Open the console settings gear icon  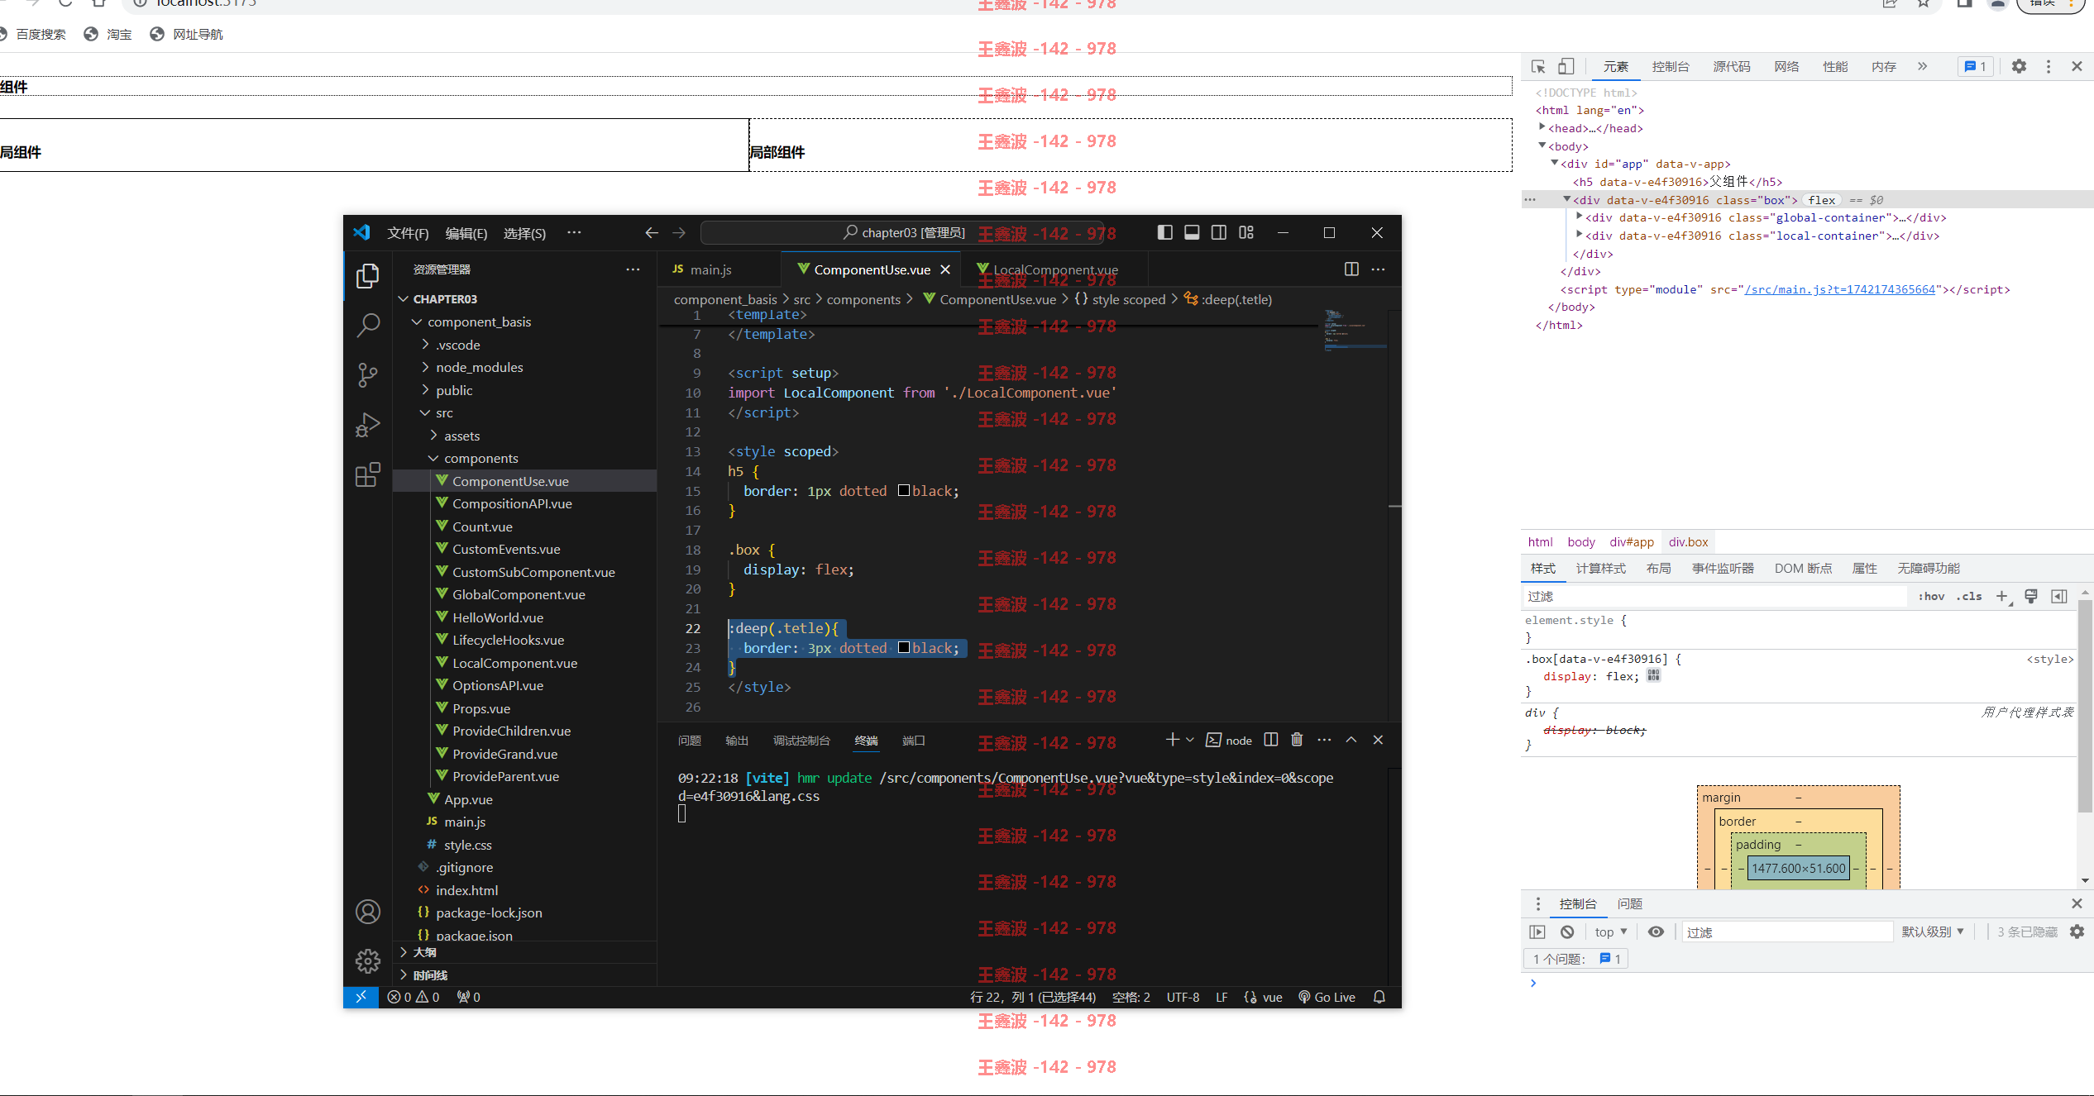(x=2077, y=932)
